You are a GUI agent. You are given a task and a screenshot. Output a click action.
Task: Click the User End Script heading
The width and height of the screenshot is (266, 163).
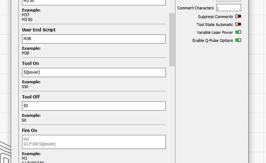click(39, 30)
